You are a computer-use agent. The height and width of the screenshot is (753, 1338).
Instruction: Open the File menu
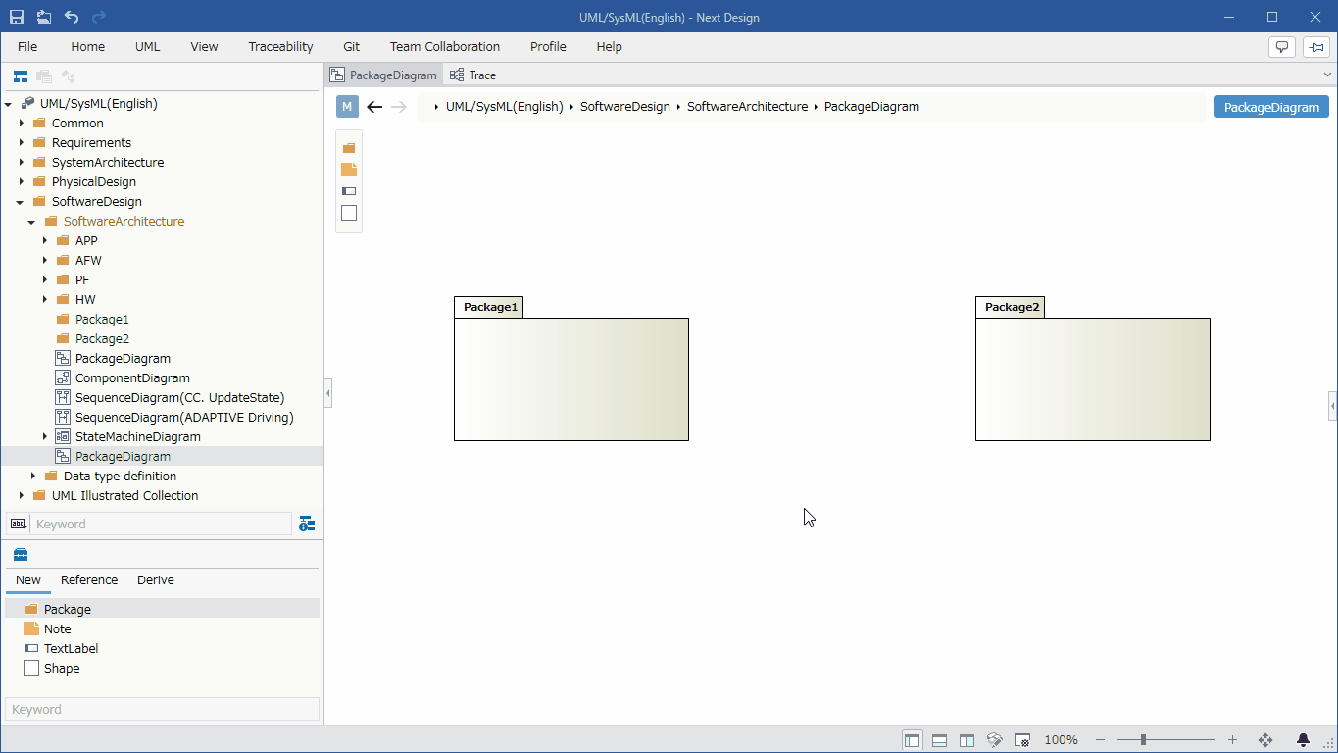(27, 46)
